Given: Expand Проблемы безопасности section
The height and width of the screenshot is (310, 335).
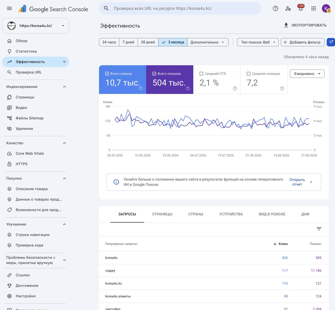Looking at the screenshot, I should (64, 260).
